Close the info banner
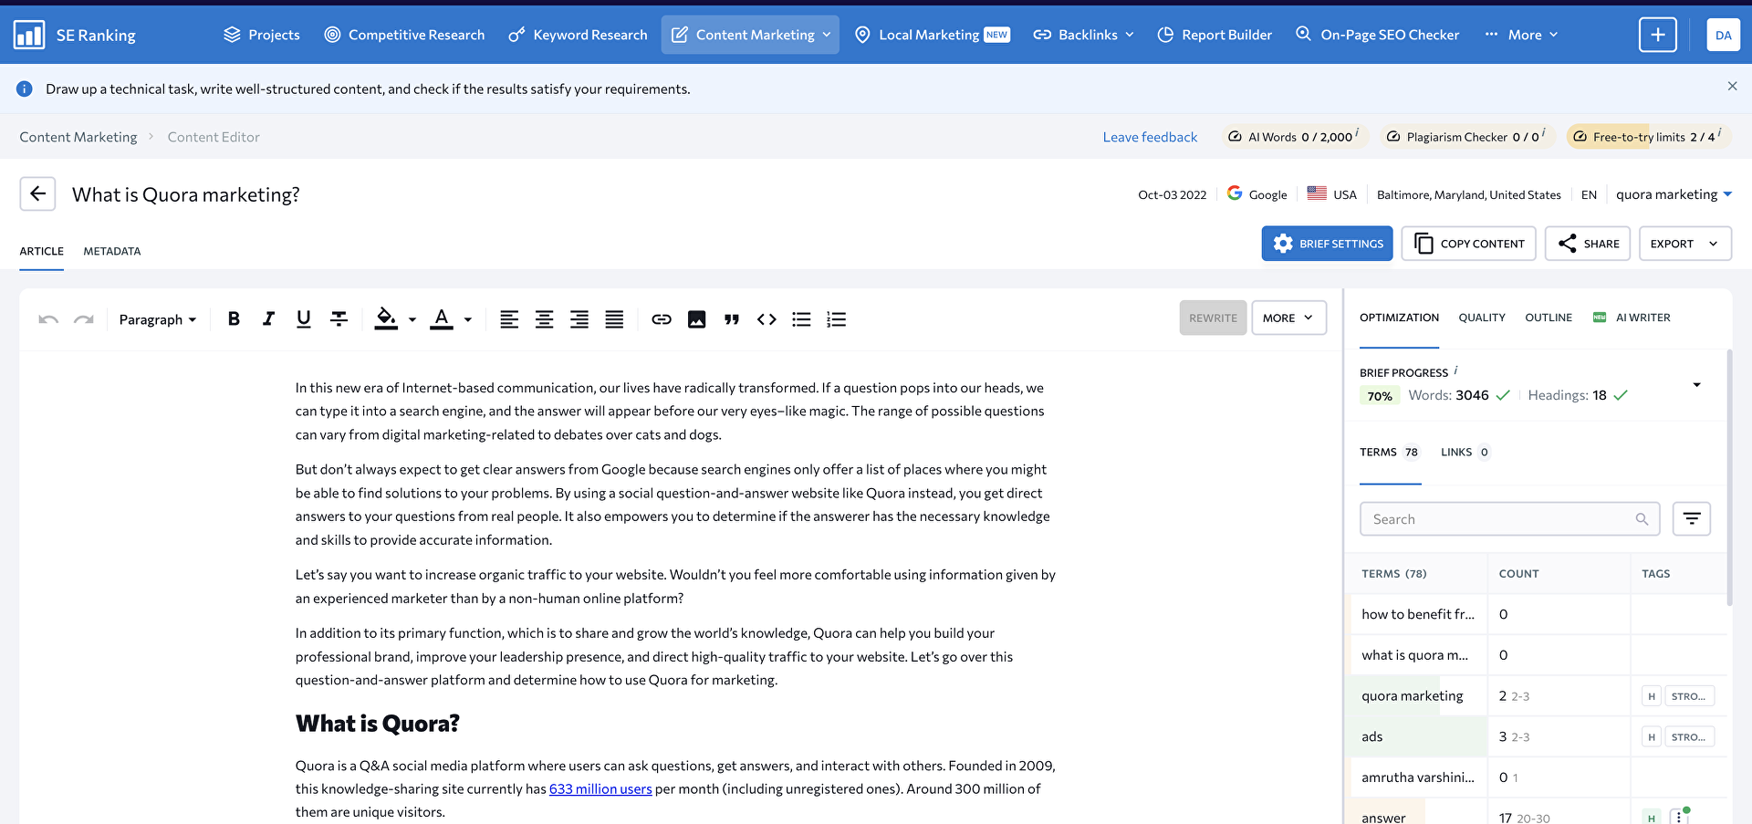 click(1732, 86)
